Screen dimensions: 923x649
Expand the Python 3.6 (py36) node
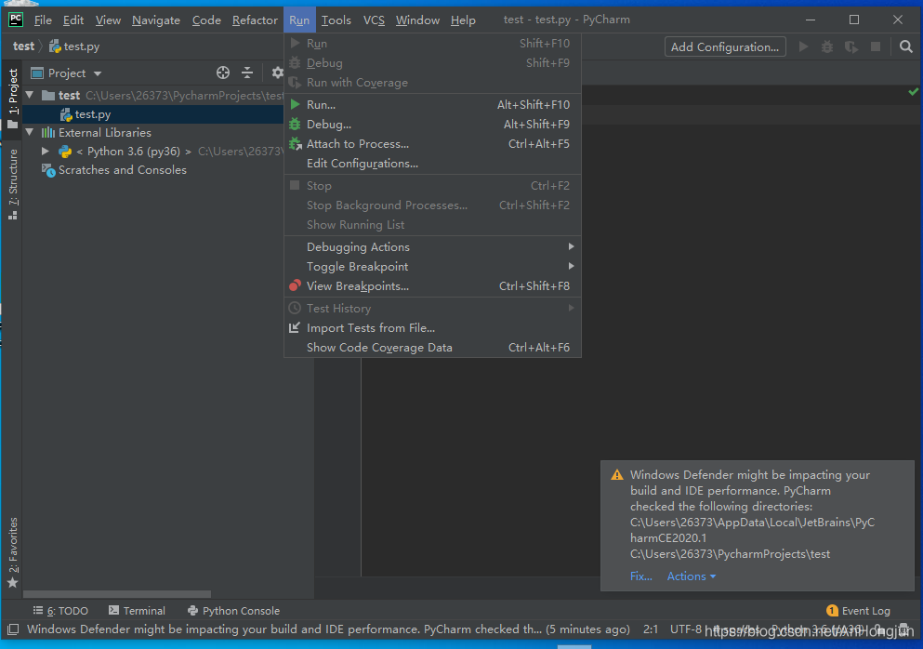click(46, 152)
